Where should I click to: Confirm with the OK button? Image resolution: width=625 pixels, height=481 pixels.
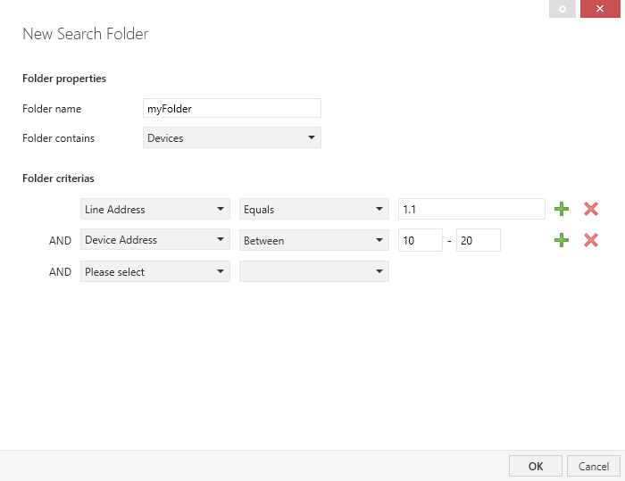pyautogui.click(x=536, y=466)
